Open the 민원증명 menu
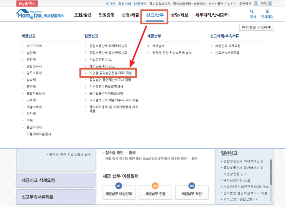 (107, 15)
